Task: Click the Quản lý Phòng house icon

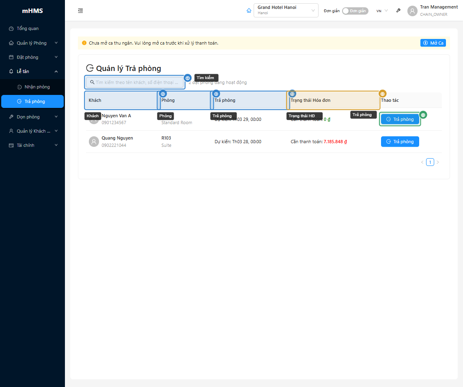Action: [x=11, y=43]
